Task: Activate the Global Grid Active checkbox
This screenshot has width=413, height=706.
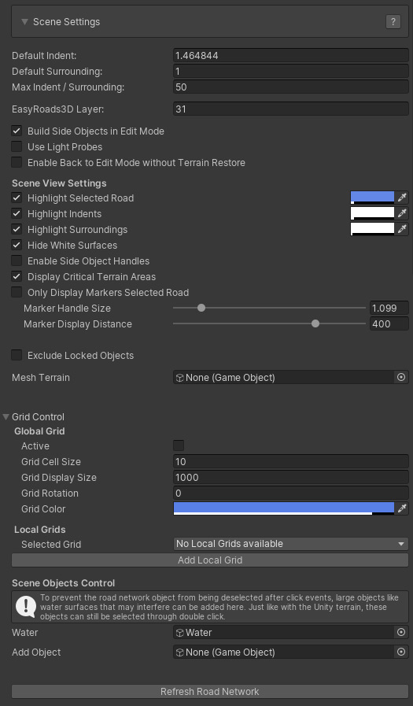Action: pyautogui.click(x=179, y=445)
